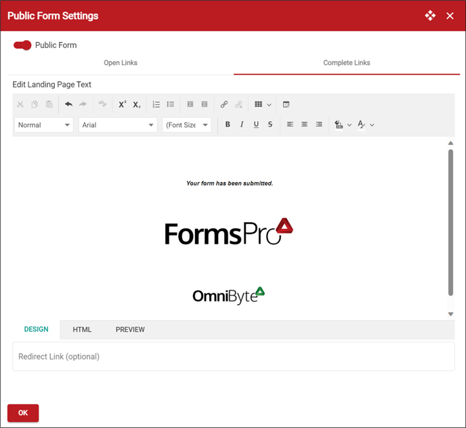Open the Normal paragraph style dropdown

(x=43, y=125)
